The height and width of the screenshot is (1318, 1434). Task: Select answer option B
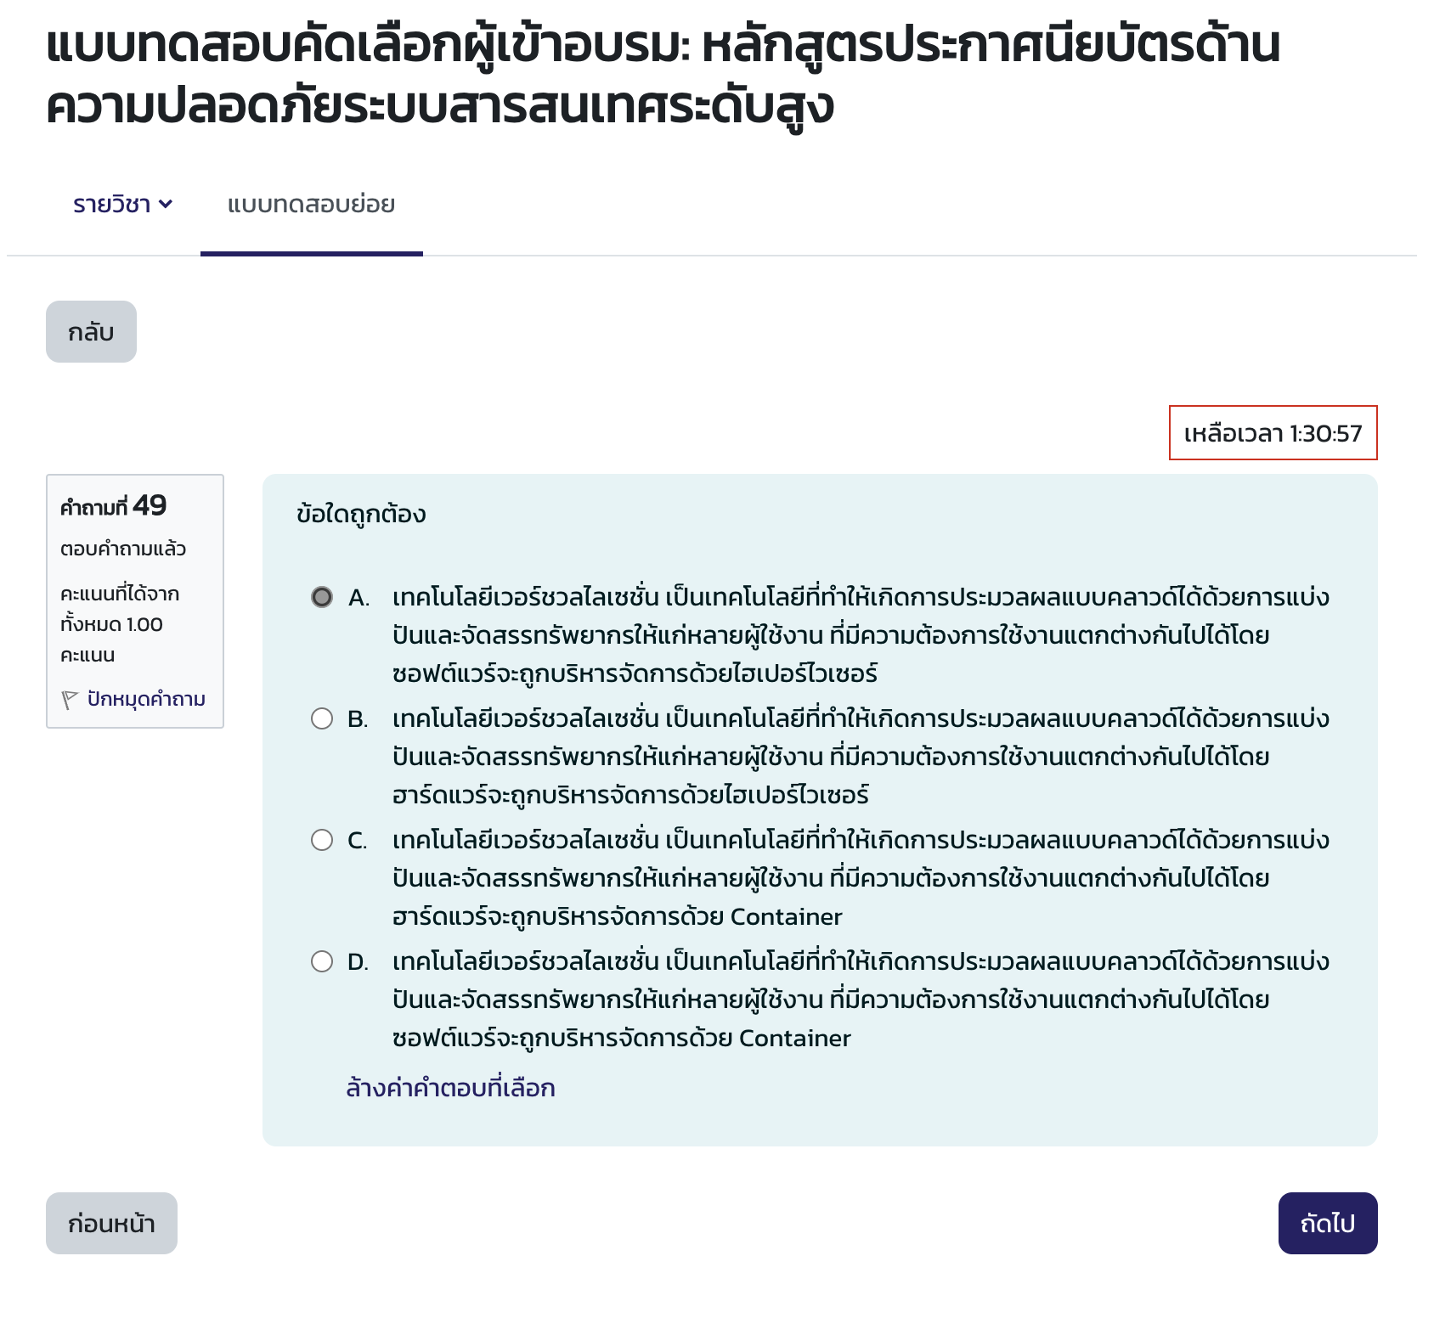[x=321, y=718]
